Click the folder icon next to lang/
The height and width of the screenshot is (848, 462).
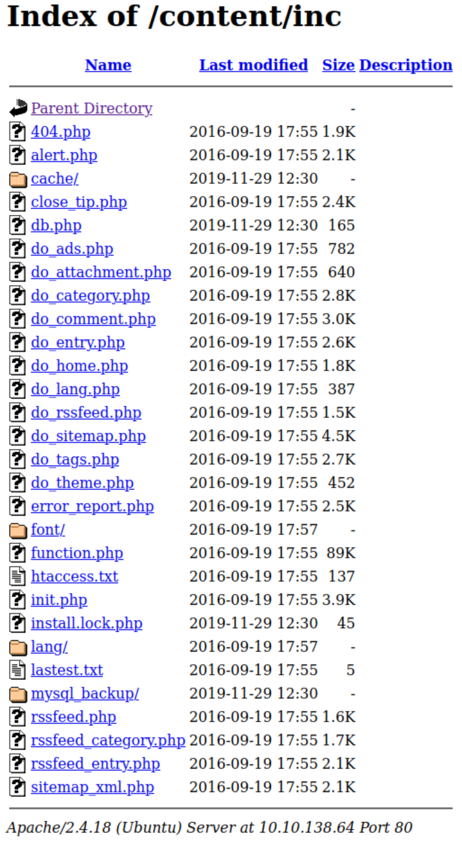(x=18, y=647)
